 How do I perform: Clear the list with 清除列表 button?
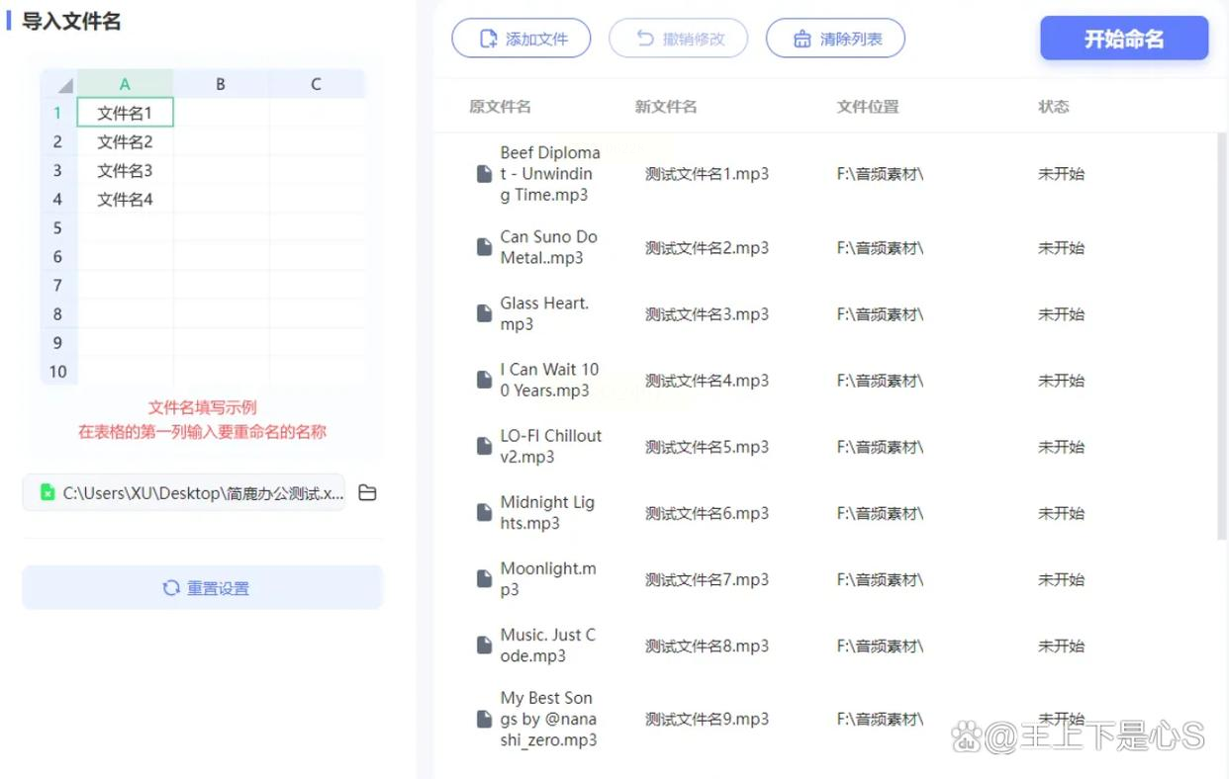coord(836,39)
